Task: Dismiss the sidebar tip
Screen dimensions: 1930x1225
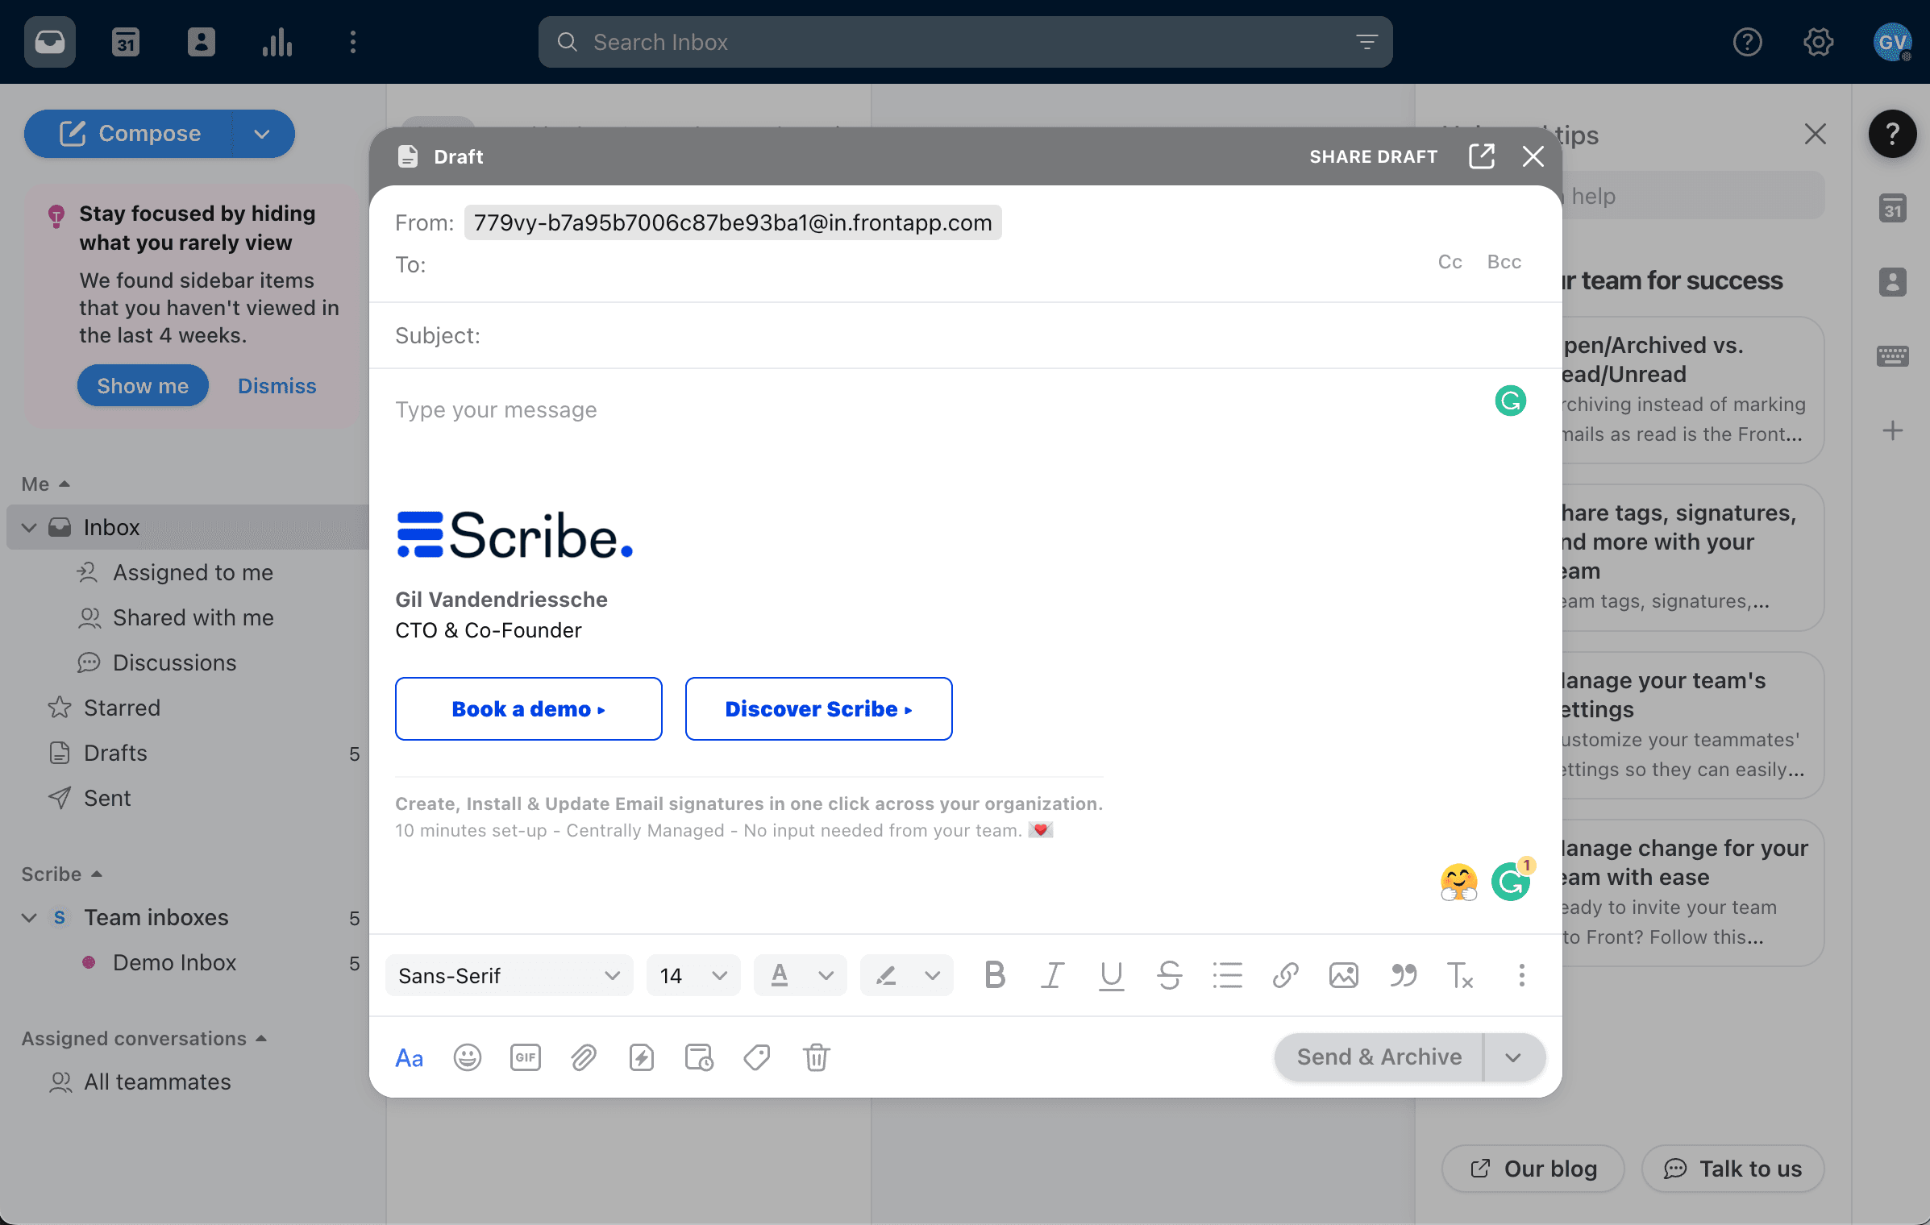Action: pyautogui.click(x=277, y=386)
